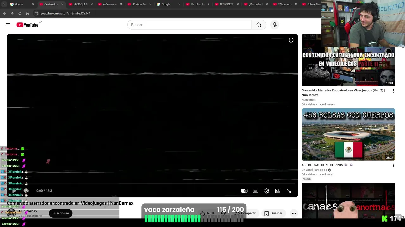Image resolution: width=405 pixels, height=227 pixels.
Task: Open more actions ellipsis below video
Action: pyautogui.click(x=294, y=213)
